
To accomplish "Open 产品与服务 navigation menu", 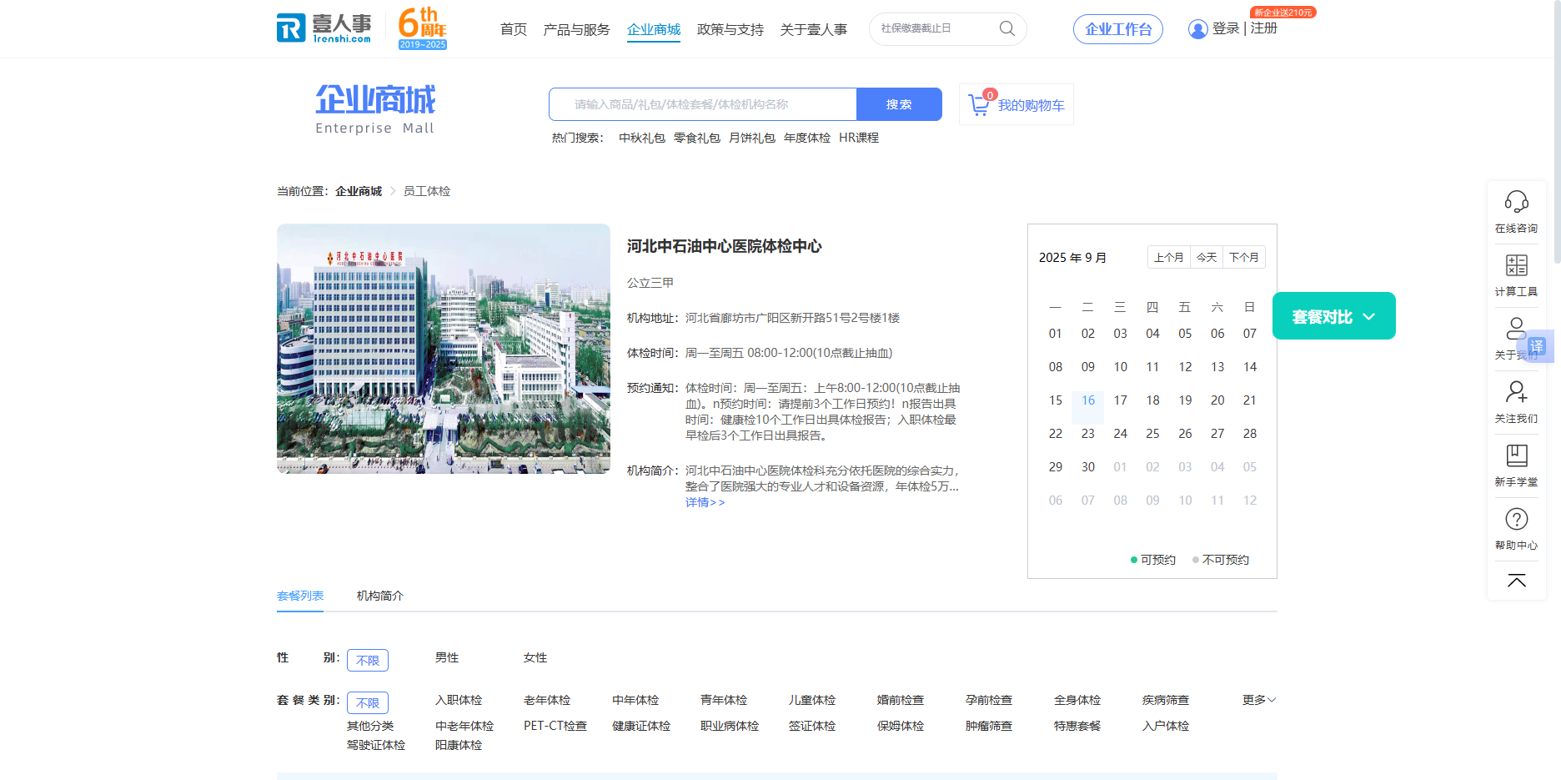I will tap(576, 29).
